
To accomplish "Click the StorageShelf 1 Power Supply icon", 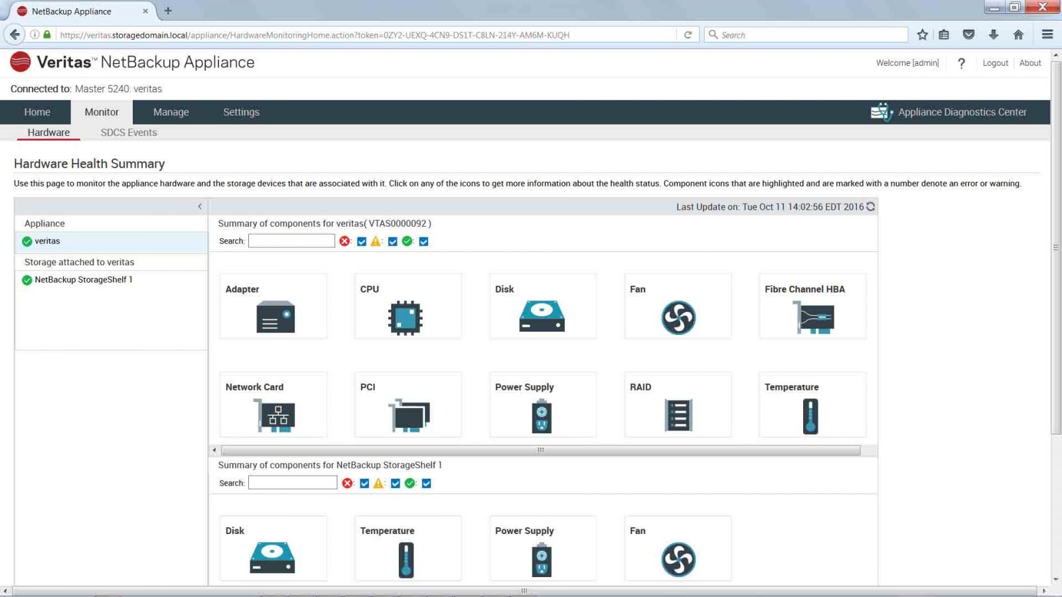I will [x=542, y=559].
